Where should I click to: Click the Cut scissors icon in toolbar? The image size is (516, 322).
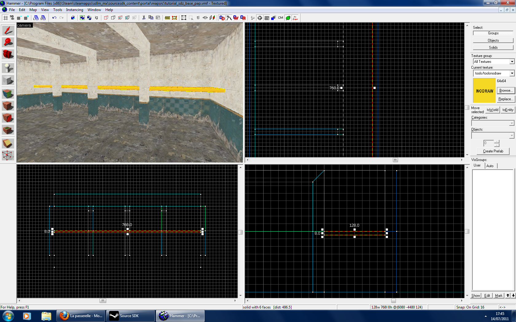(x=144, y=18)
